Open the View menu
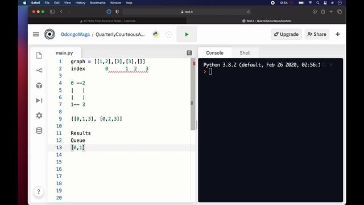This screenshot has height=205, width=364. (x=67, y=3)
